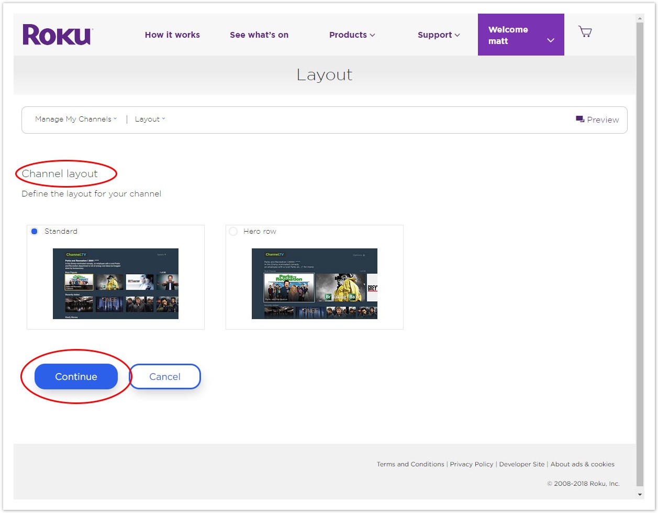658x513 pixels.
Task: Open See what's on page
Action: [x=259, y=35]
